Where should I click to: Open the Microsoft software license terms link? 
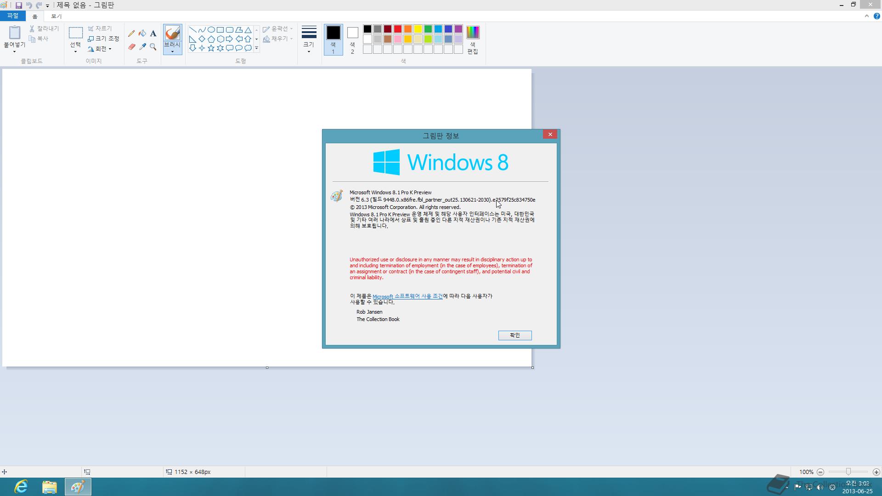(407, 296)
